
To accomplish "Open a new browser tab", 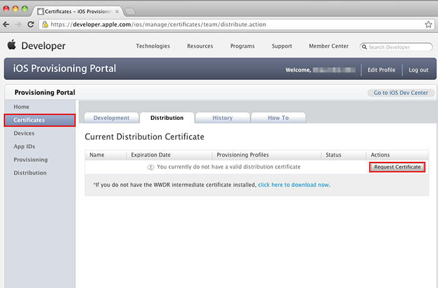I will [x=130, y=11].
